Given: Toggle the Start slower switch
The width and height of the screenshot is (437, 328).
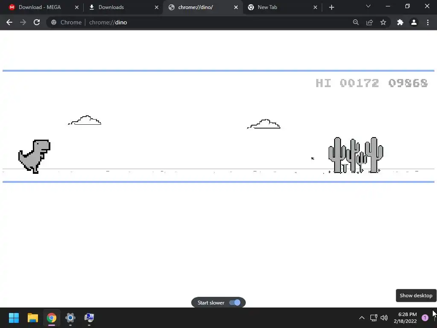Looking at the screenshot, I should [235, 303].
